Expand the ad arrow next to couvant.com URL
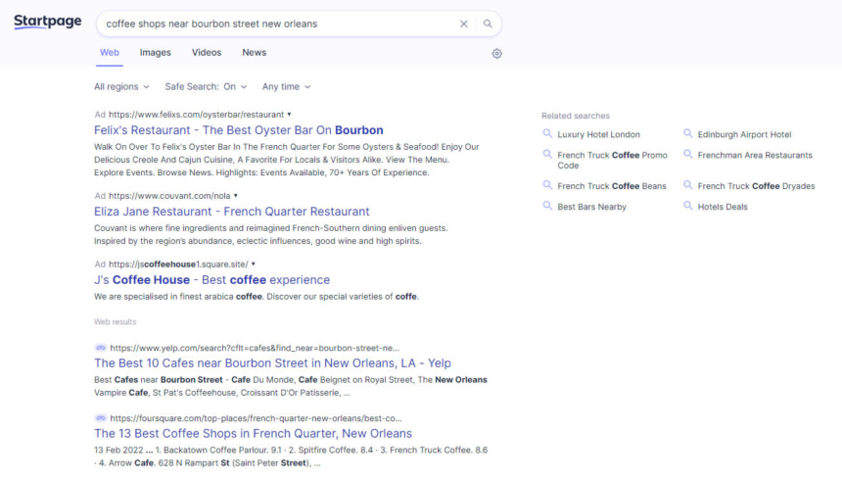This screenshot has width=842, height=480. click(x=236, y=196)
